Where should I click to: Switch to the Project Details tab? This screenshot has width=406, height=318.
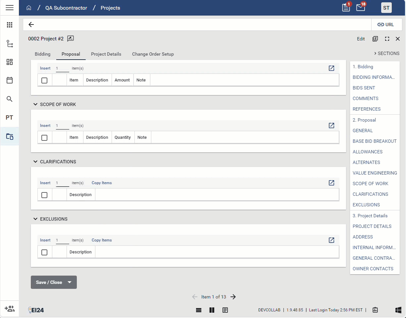click(106, 54)
